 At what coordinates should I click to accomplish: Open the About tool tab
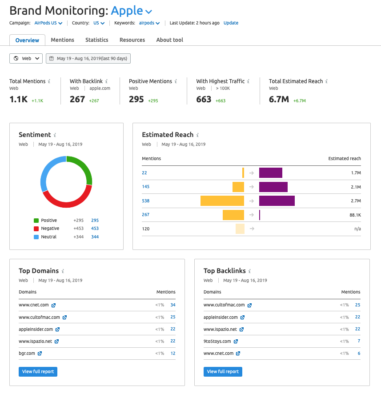170,40
